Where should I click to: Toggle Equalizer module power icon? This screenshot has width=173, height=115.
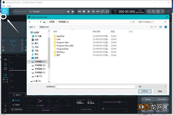pyautogui.click(x=4, y=40)
